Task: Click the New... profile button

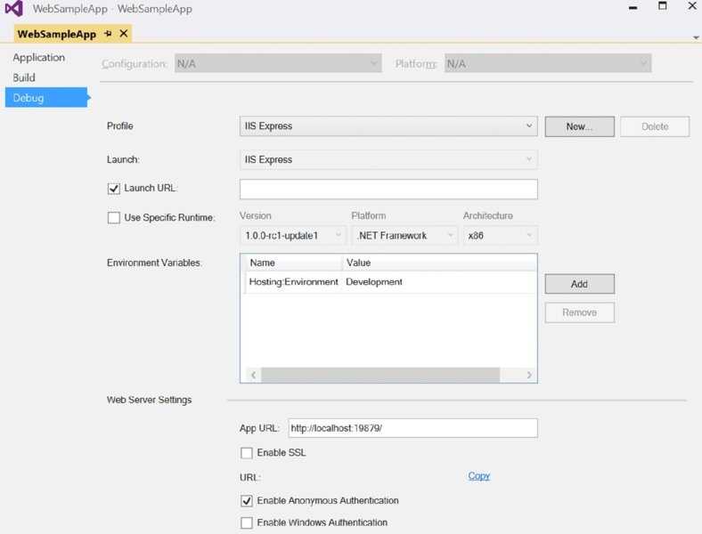Action: click(579, 126)
